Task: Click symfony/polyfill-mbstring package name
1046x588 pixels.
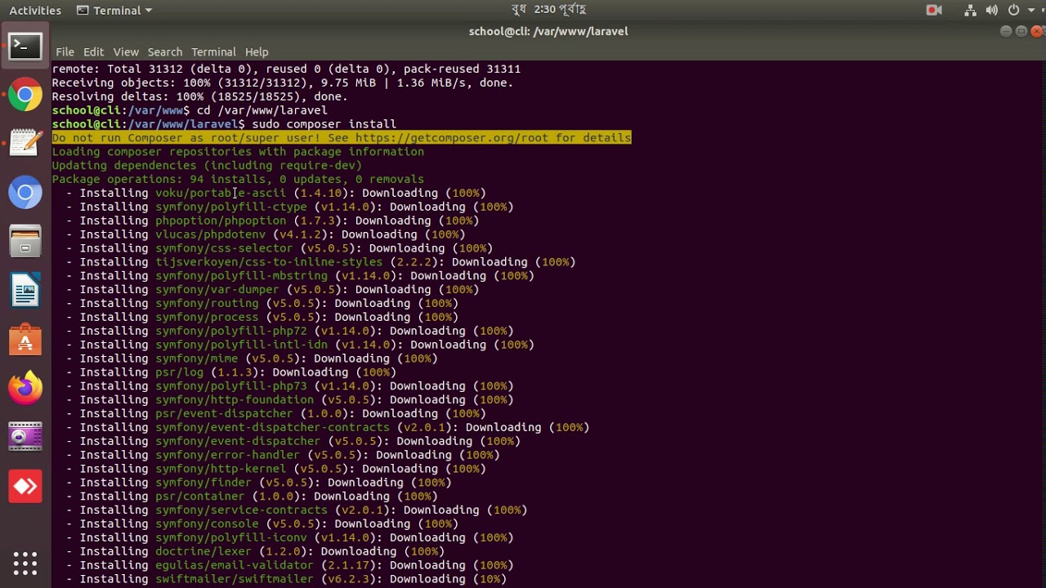Action: click(x=241, y=275)
